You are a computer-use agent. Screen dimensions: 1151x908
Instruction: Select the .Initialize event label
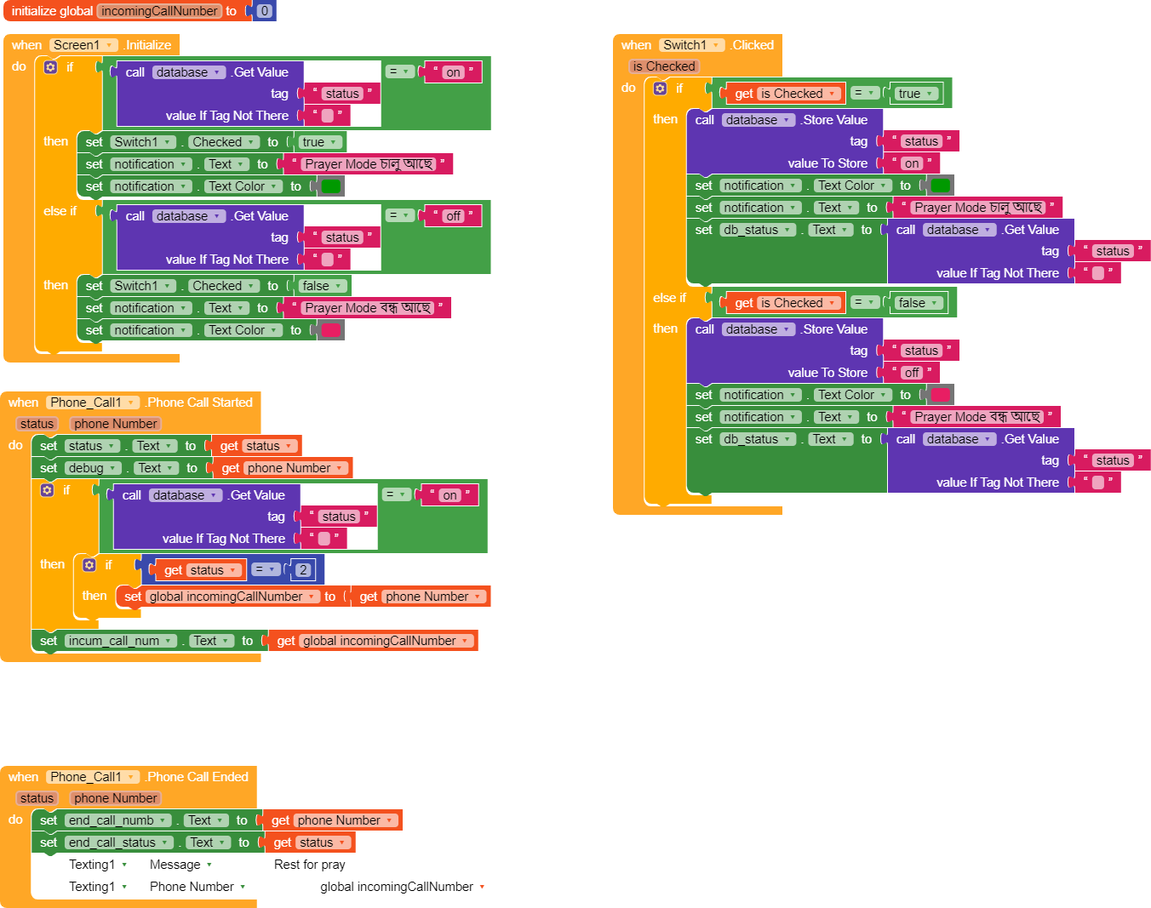pos(147,45)
